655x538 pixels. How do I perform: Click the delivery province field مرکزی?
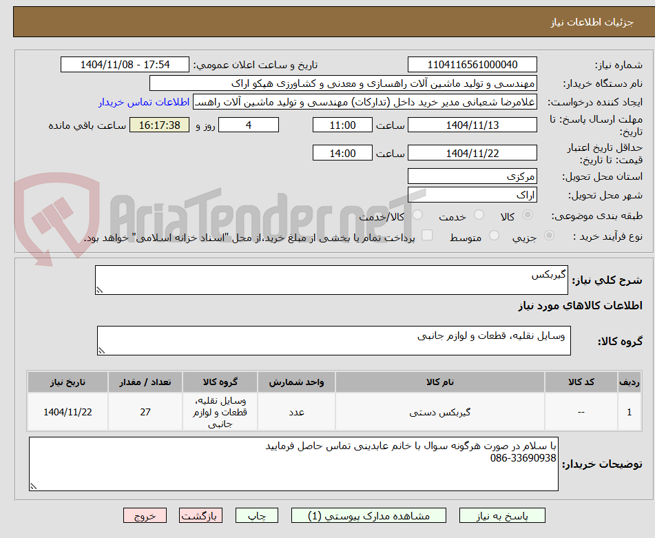(472, 176)
